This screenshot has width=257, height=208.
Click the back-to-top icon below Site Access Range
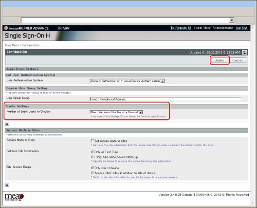click(7, 185)
